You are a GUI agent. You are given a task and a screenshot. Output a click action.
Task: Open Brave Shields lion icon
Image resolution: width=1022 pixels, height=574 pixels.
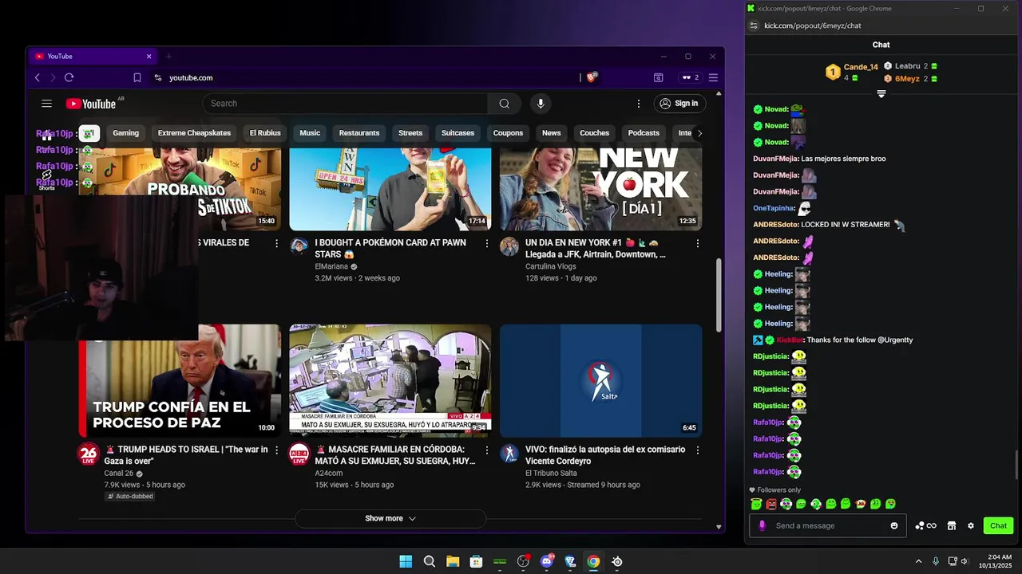(592, 77)
